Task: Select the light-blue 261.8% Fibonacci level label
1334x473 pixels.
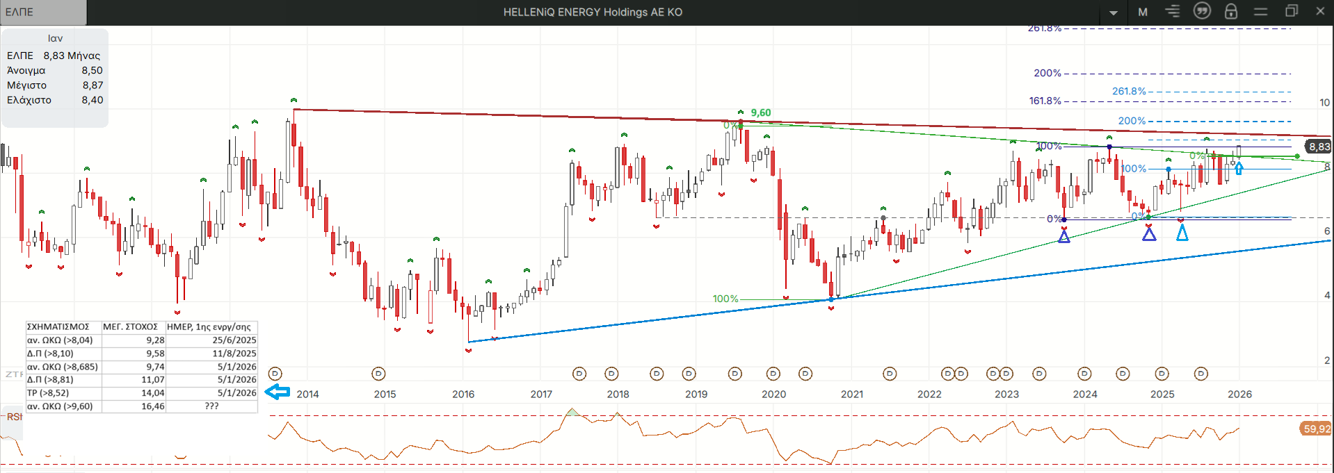Action: point(1128,91)
